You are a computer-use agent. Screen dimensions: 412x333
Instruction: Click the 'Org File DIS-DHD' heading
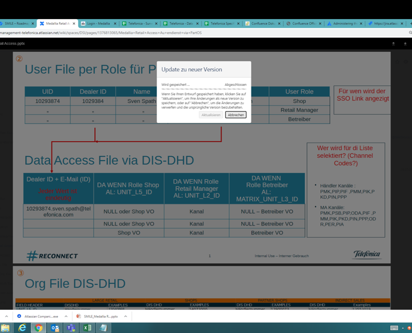click(x=75, y=283)
